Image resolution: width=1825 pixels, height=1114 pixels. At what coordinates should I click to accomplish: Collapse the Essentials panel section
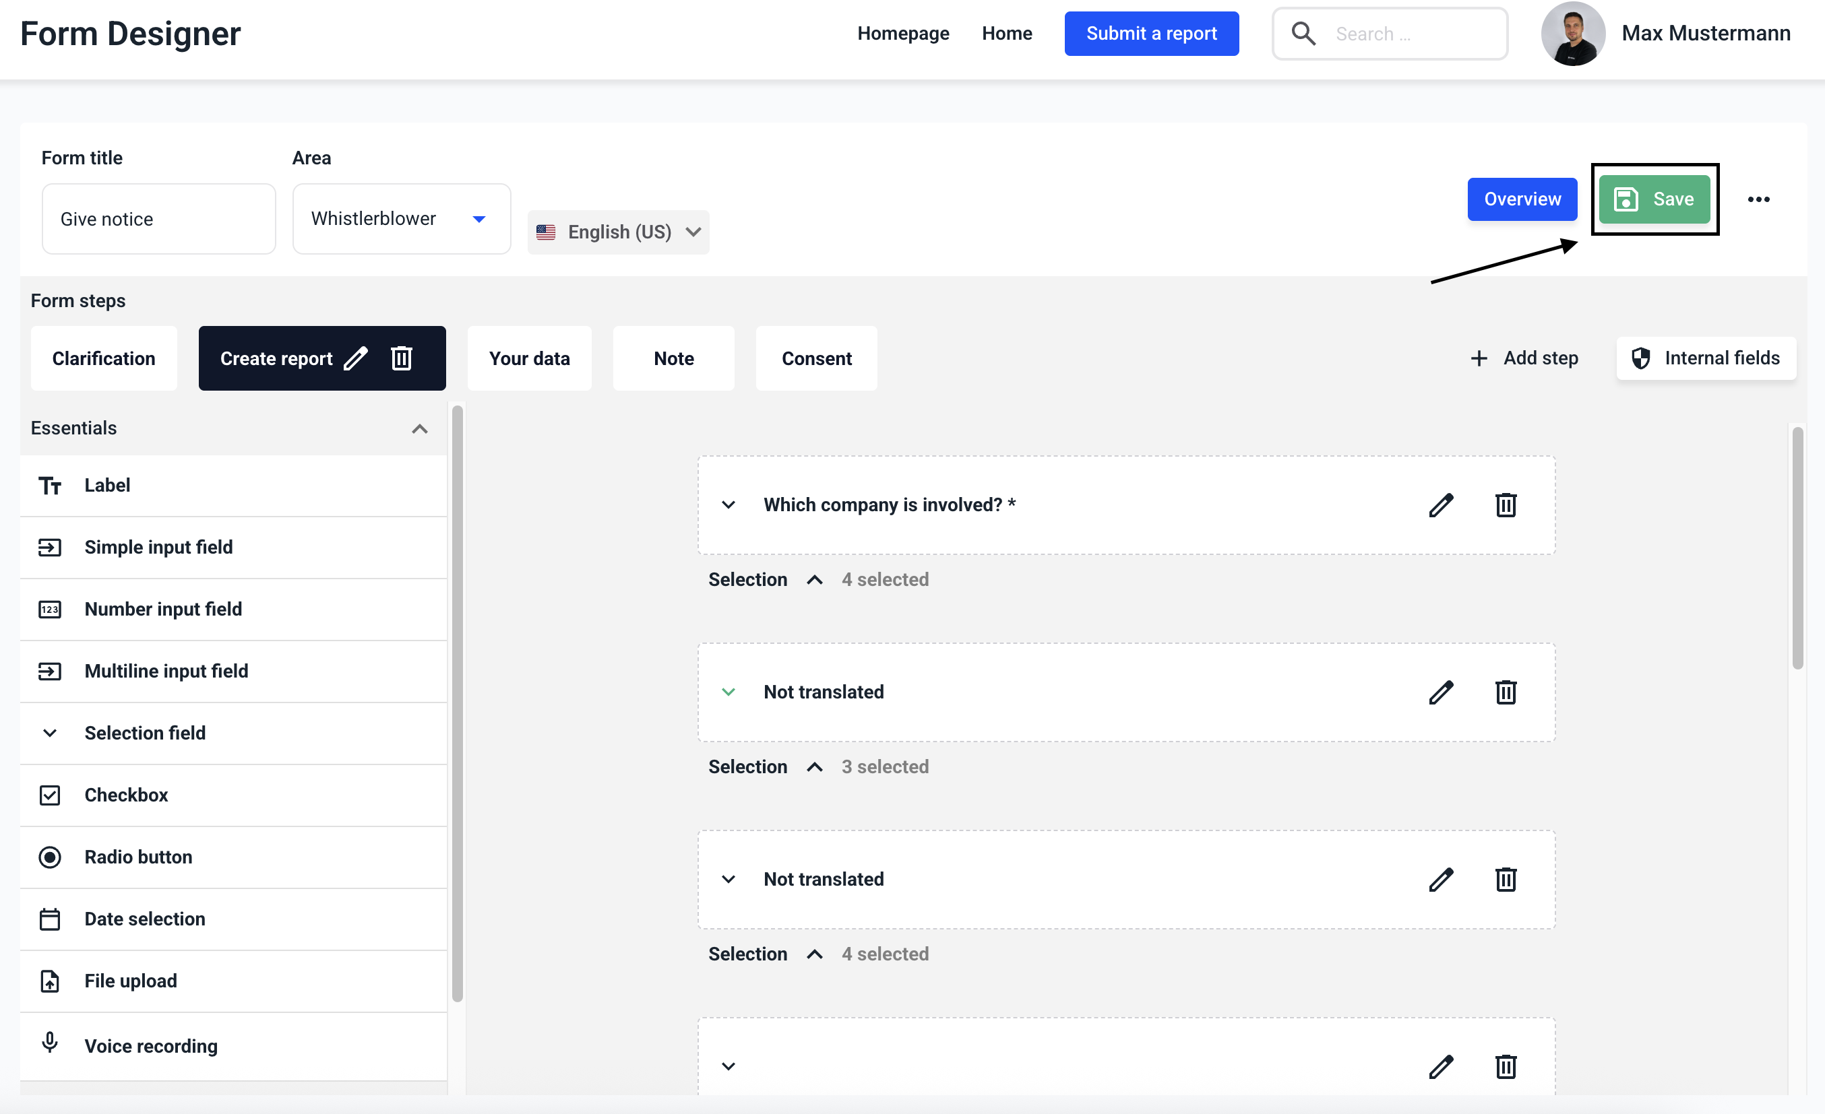(x=419, y=428)
